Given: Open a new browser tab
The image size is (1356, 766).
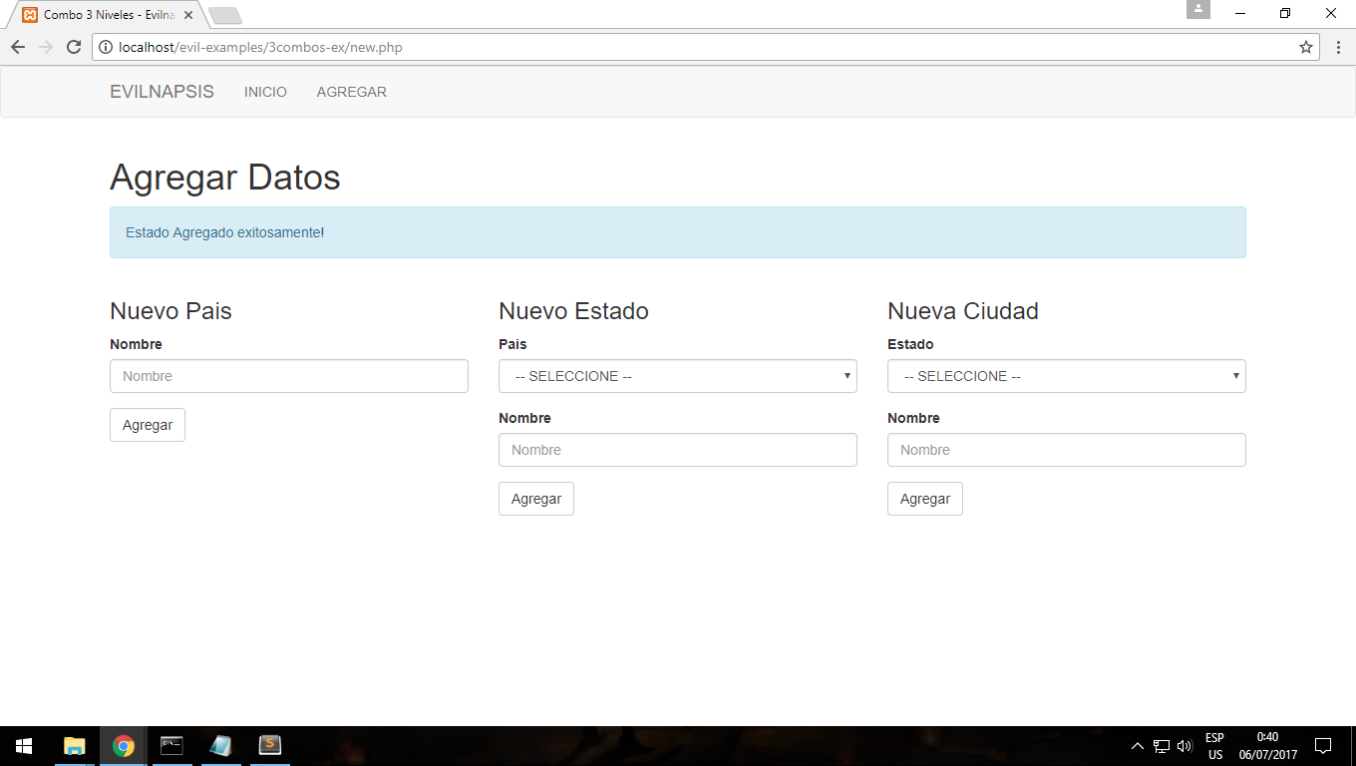Looking at the screenshot, I should tap(225, 15).
